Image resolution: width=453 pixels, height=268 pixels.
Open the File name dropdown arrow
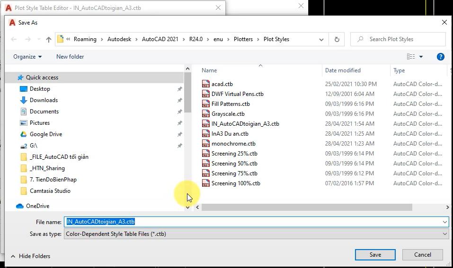pyautogui.click(x=445, y=222)
